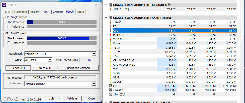Start the Bench CPU test

18,68
